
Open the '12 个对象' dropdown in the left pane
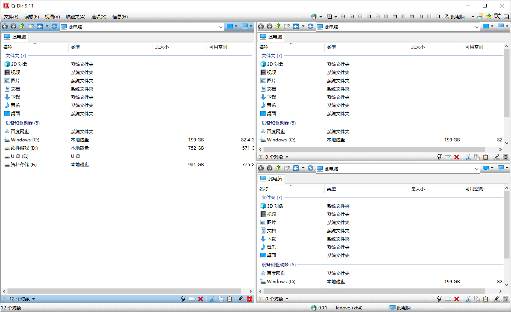[33, 299]
